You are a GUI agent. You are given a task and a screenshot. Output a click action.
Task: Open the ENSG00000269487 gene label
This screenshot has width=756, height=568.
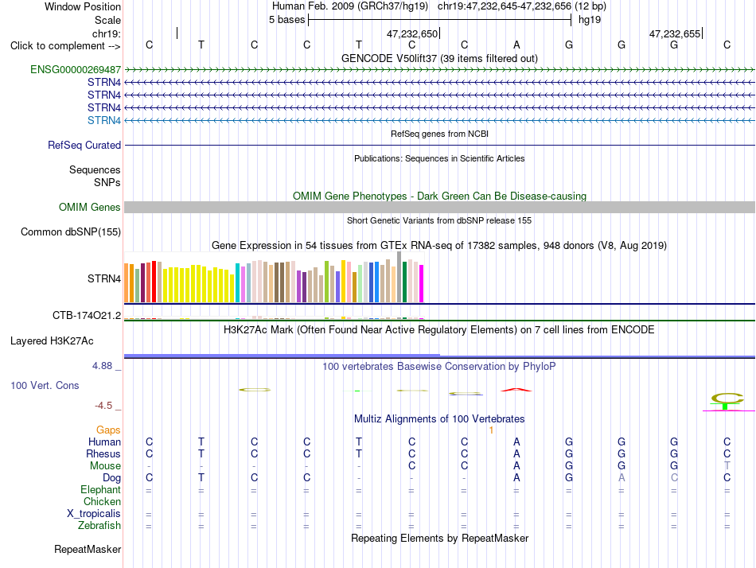point(76,69)
